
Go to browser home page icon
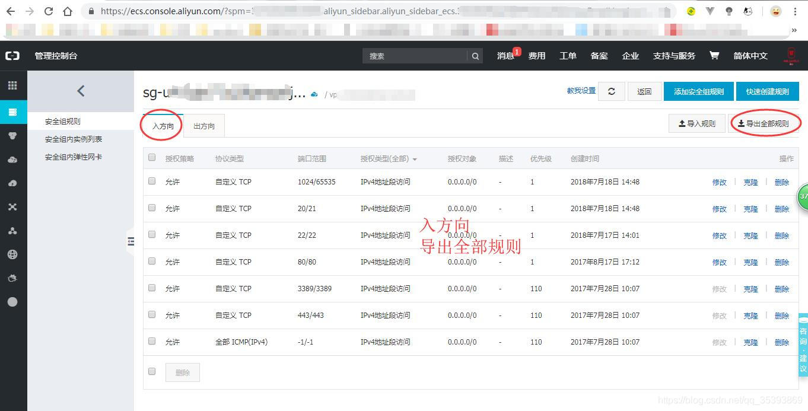[x=68, y=11]
